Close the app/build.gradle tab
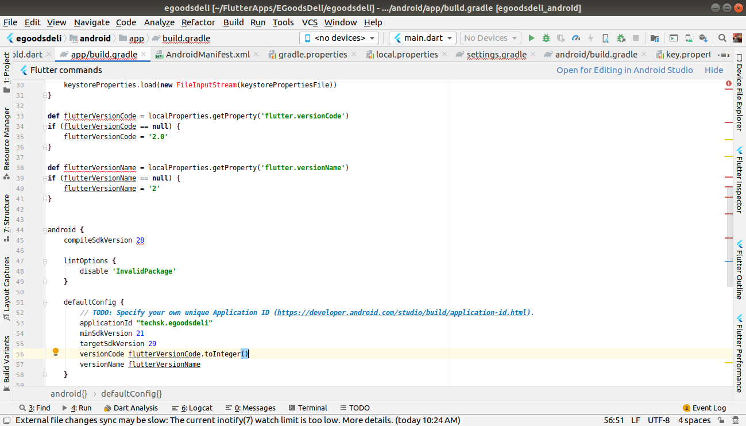The width and height of the screenshot is (746, 426). coord(144,55)
